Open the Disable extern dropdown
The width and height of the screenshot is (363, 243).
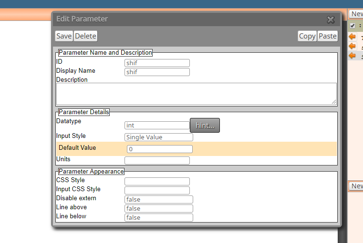159,199
